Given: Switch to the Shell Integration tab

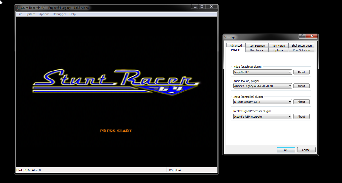Looking at the screenshot, I should pos(302,46).
